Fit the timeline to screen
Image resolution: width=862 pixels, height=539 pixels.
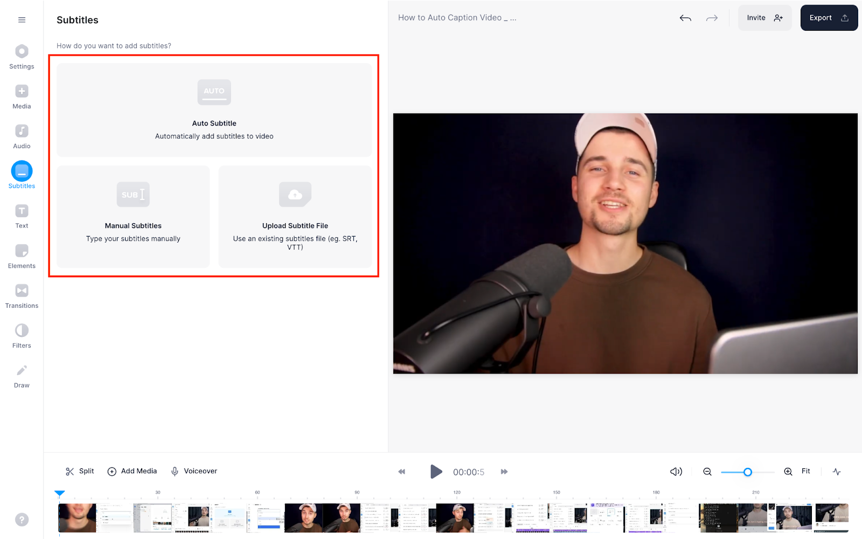coord(805,471)
